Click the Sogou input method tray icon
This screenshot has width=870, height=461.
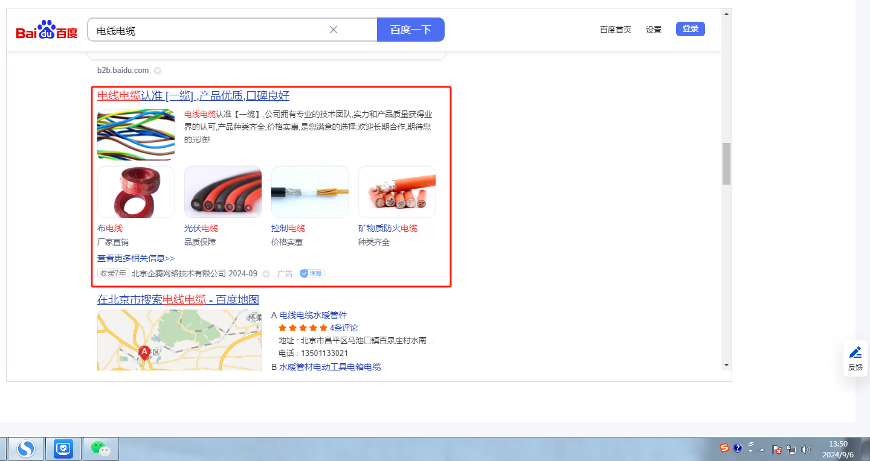click(724, 448)
